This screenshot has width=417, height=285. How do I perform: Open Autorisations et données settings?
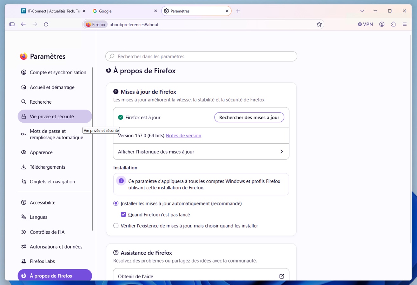click(x=55, y=247)
